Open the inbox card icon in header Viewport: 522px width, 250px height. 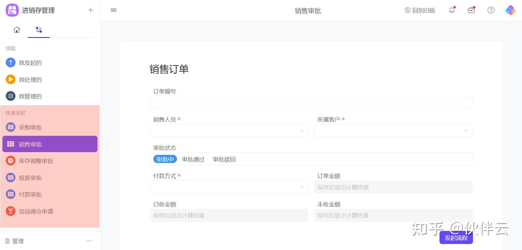471,10
